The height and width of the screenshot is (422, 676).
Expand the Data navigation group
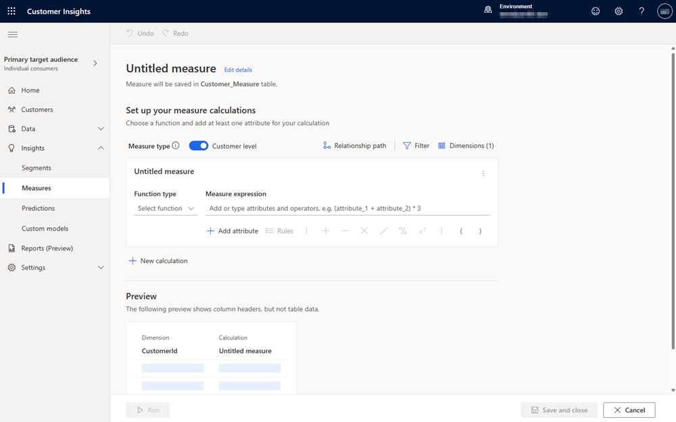coord(101,128)
